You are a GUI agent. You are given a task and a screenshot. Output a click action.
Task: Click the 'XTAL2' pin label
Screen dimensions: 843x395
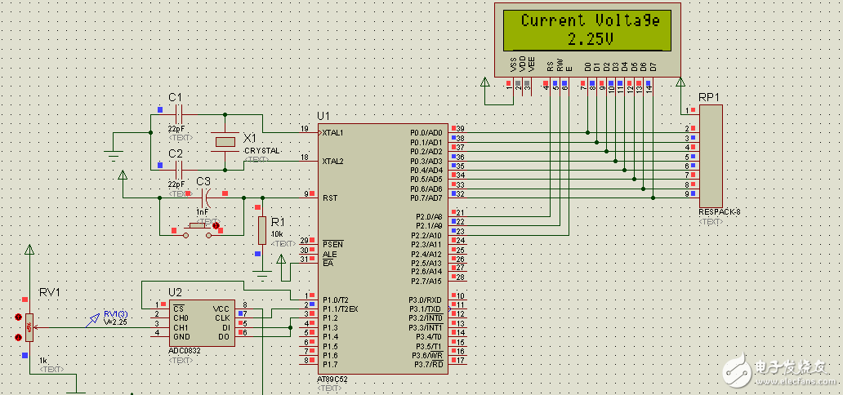pyautogui.click(x=332, y=161)
